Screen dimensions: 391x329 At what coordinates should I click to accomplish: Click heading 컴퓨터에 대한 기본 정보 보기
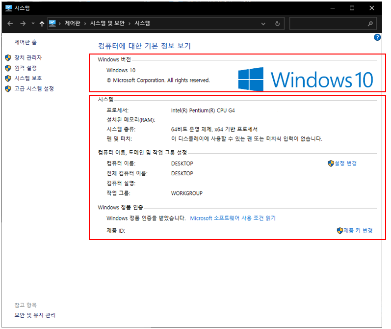144,46
